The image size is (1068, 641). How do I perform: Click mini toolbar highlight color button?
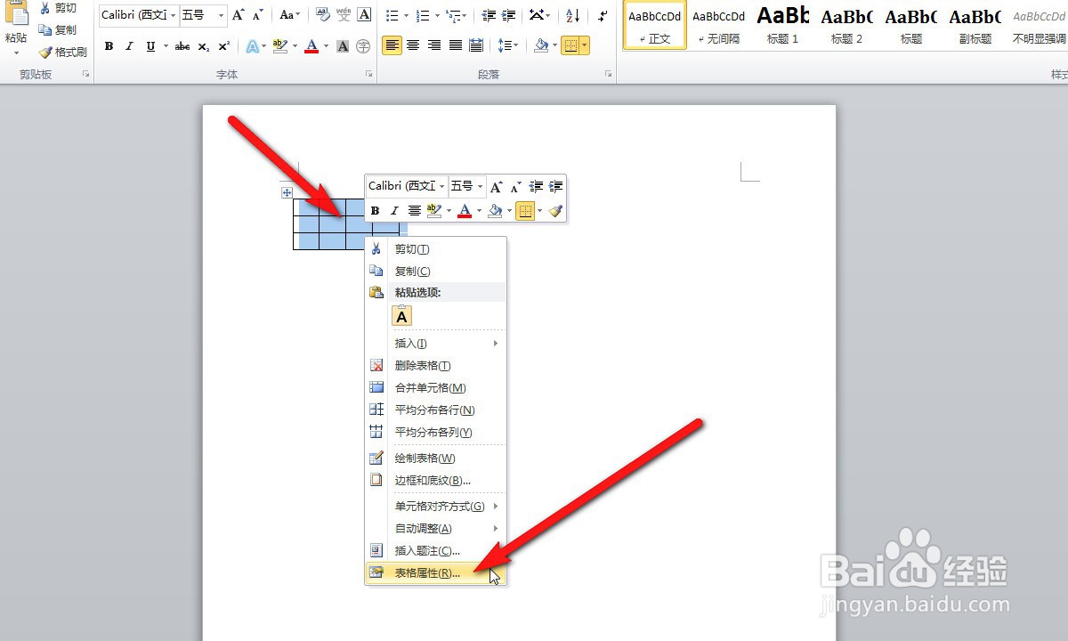pos(433,211)
